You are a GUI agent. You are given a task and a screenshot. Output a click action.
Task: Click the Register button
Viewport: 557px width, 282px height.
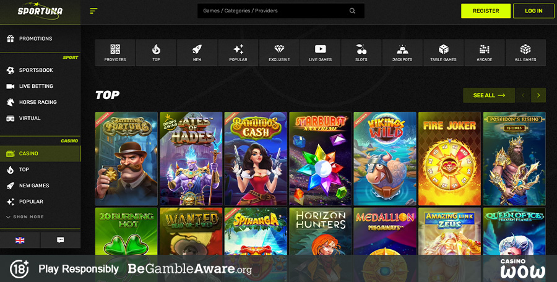pos(486,11)
